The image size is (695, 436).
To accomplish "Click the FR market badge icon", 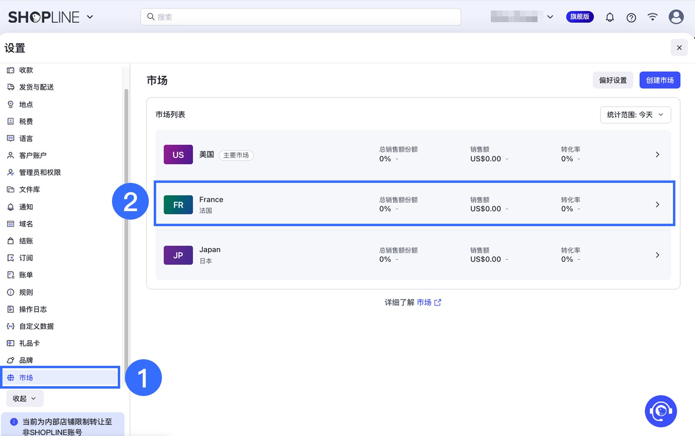I will (x=178, y=205).
